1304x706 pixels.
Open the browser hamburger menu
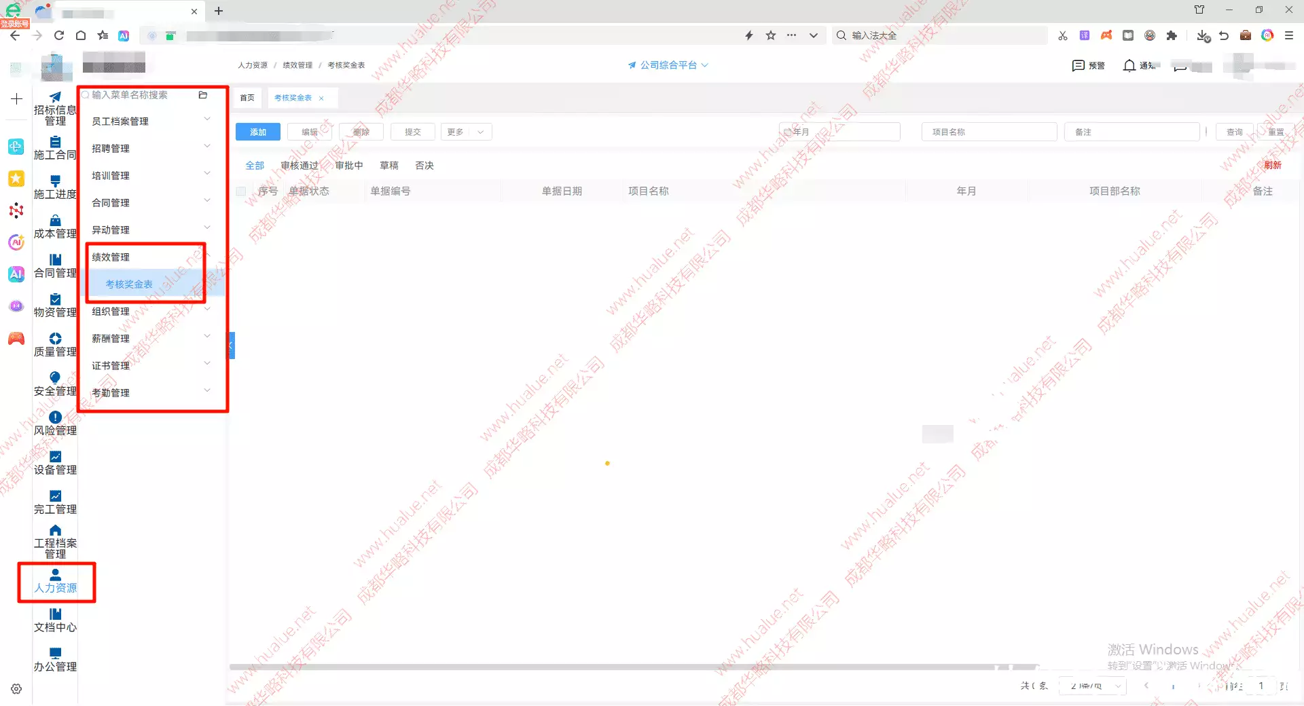[x=1289, y=35]
